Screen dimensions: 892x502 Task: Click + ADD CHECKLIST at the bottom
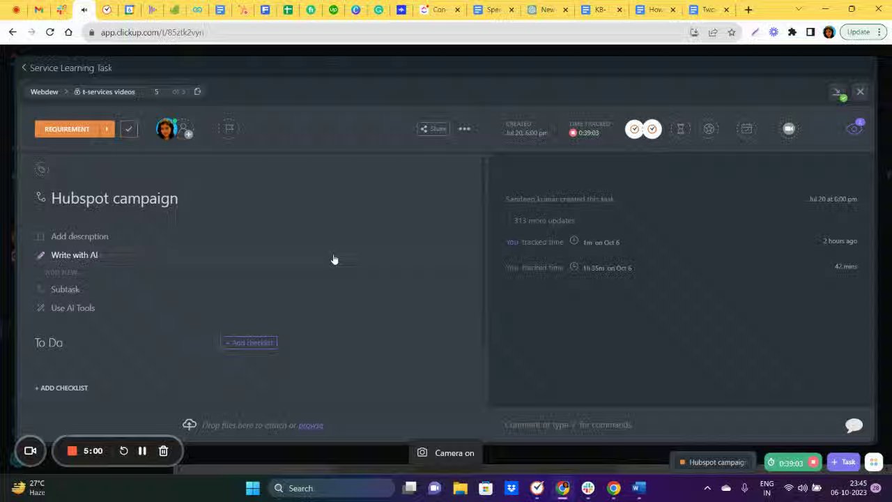coord(61,388)
